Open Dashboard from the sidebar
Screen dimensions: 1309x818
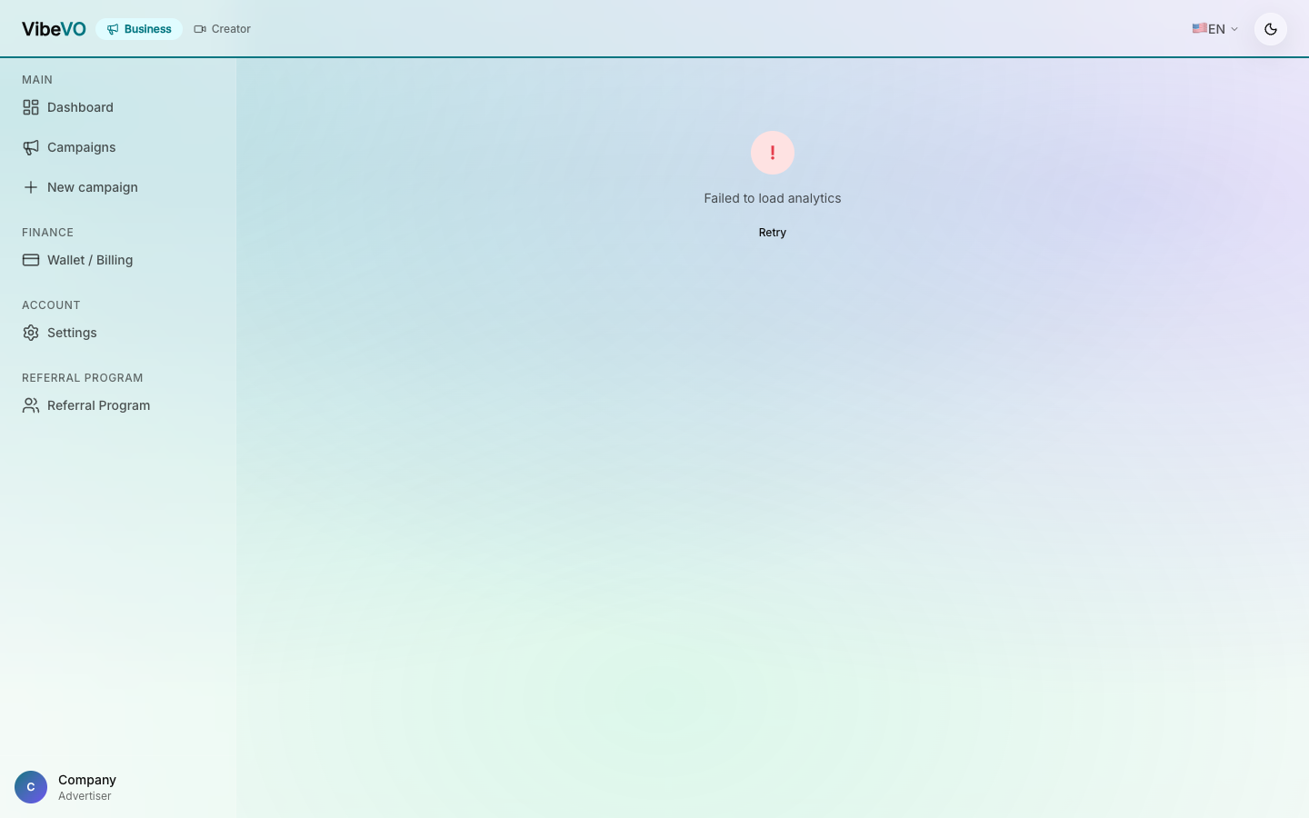click(x=118, y=107)
